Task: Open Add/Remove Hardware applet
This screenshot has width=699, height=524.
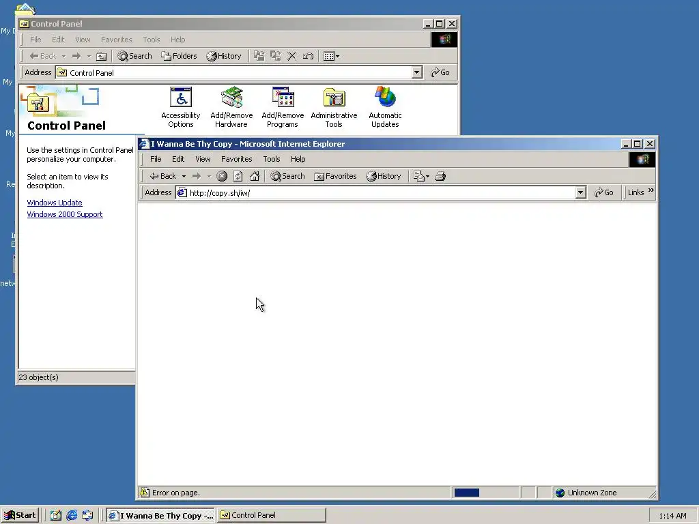Action: coord(231,107)
